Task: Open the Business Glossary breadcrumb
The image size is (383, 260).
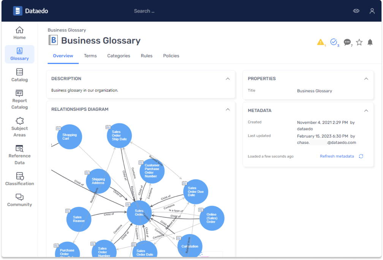Action: click(x=67, y=30)
